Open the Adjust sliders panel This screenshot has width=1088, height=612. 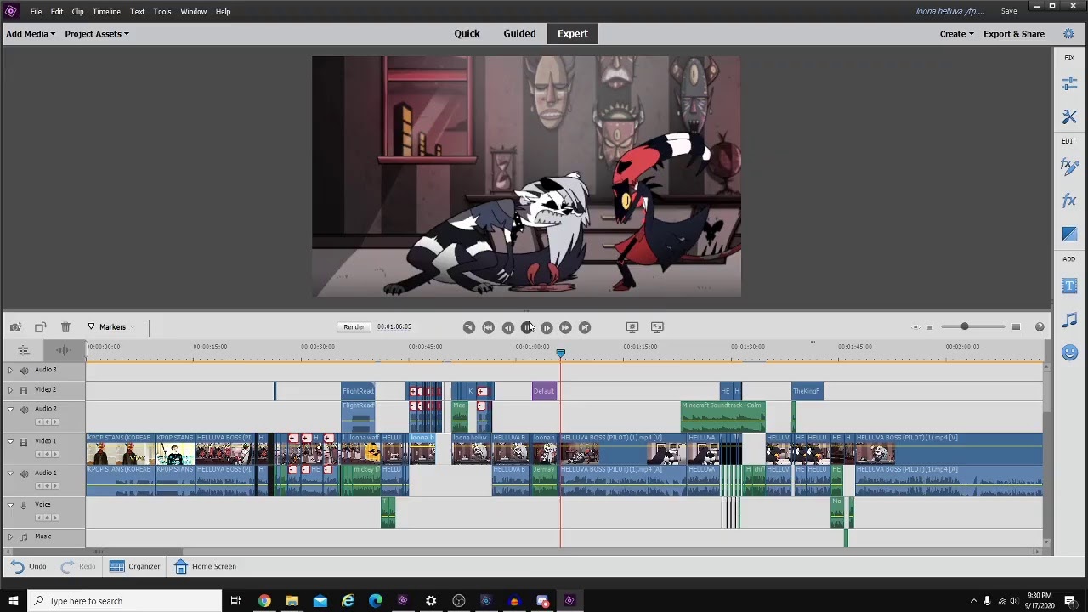[x=1069, y=83]
